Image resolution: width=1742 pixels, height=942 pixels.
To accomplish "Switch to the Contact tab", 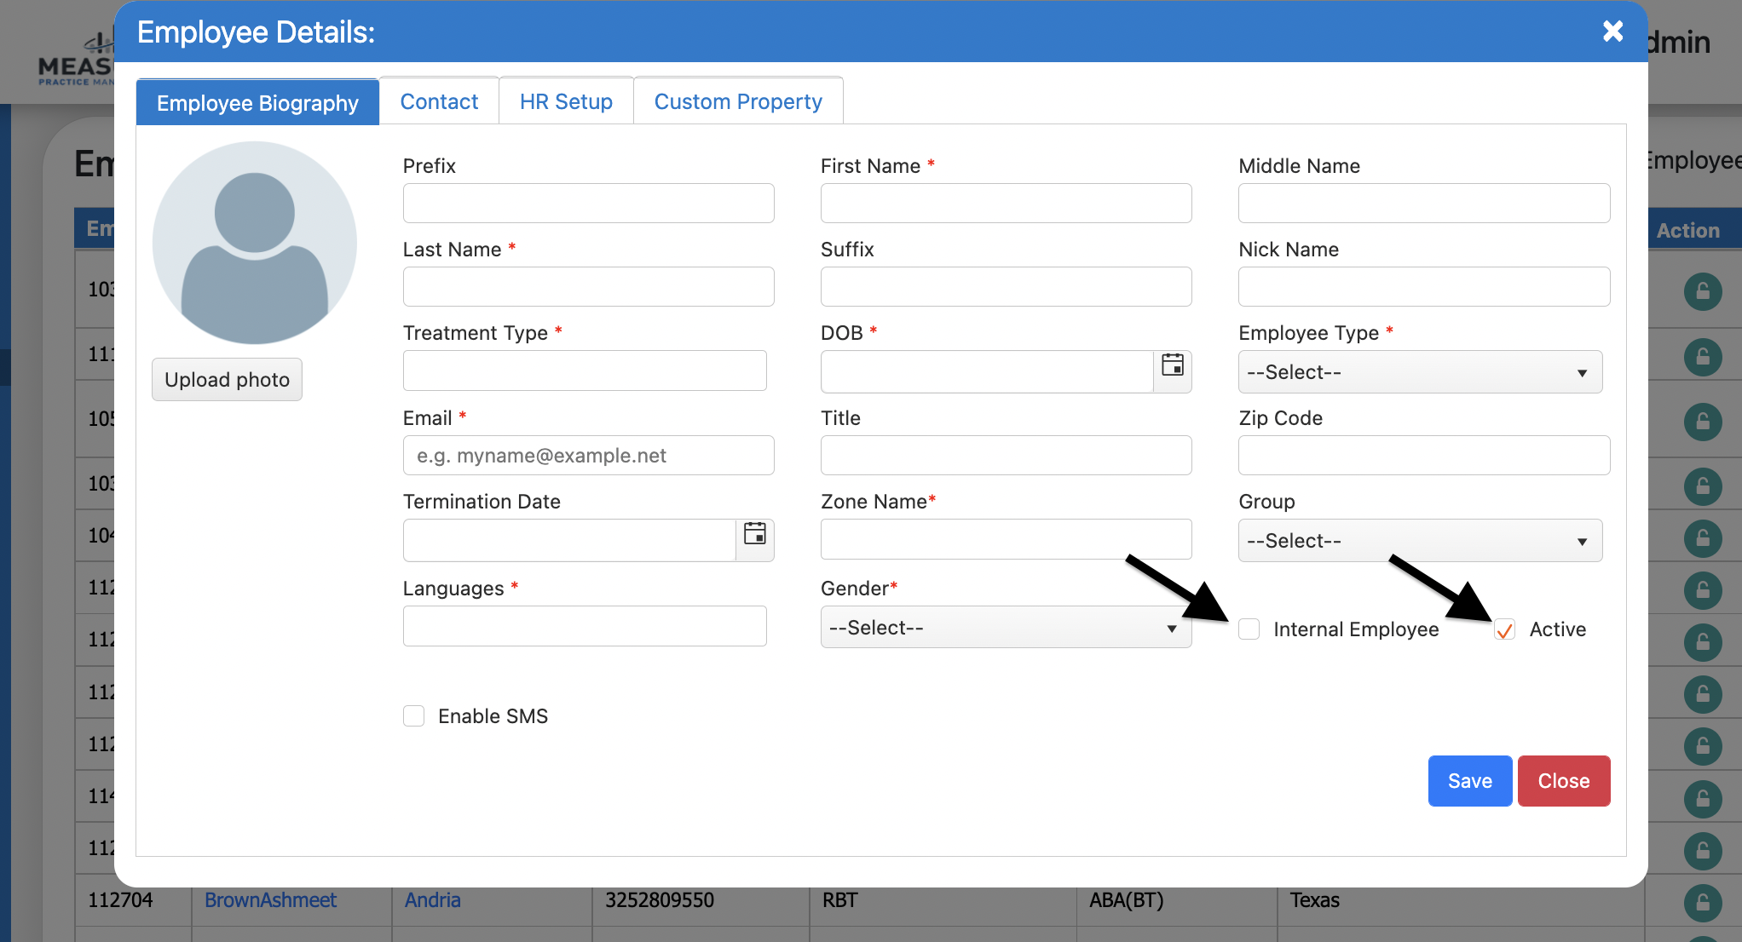I will (439, 102).
